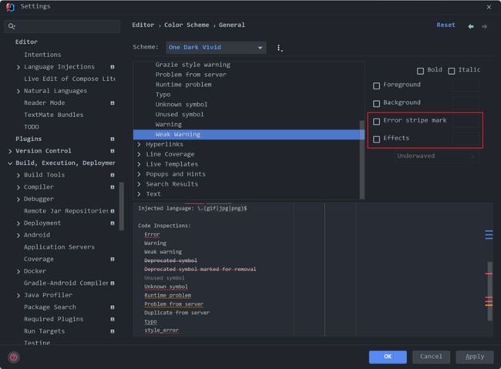Screen dimensions: 501x369
Task: Click project-level icon next to Required Plugins
Action: 113,319
